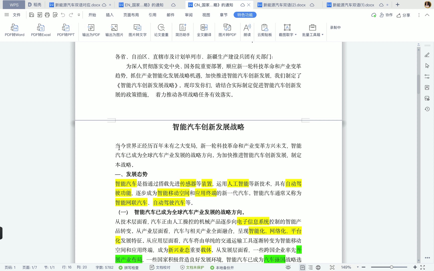Collapse the ribbon with chevron
Viewport: 434px width, 271px height.
427,15
